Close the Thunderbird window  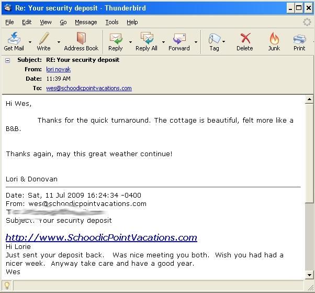[309, 8]
